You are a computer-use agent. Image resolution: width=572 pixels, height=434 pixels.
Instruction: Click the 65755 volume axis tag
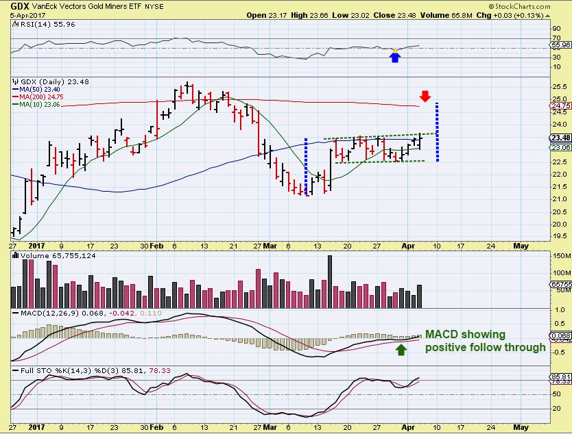pyautogui.click(x=561, y=284)
